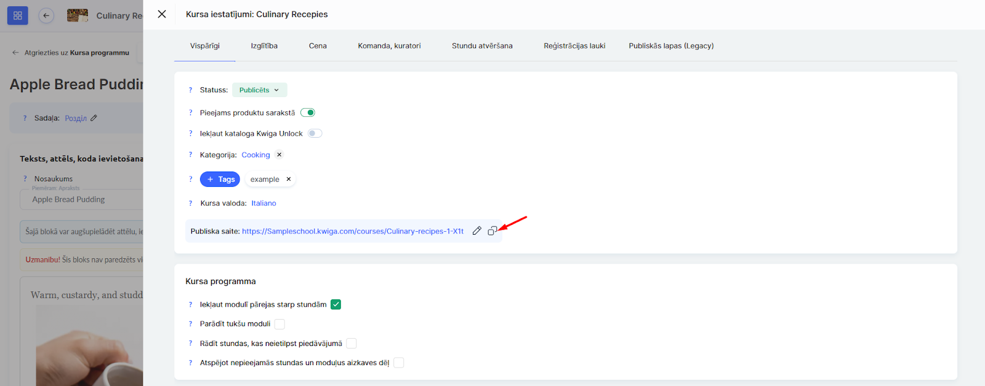The image size is (985, 386).
Task: Click the blue Tags button
Action: [x=220, y=179]
